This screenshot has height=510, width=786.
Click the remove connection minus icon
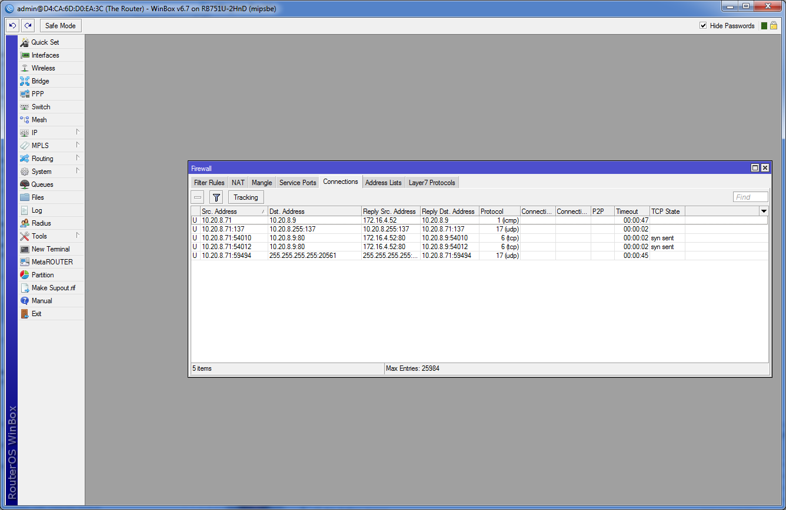[197, 197]
